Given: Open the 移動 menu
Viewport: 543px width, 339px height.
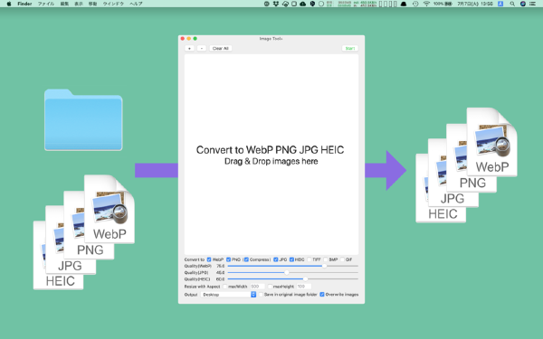Looking at the screenshot, I should click(x=92, y=4).
